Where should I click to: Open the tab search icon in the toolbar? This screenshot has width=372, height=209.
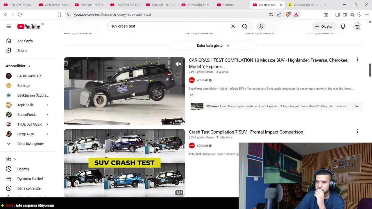tap(326, 15)
